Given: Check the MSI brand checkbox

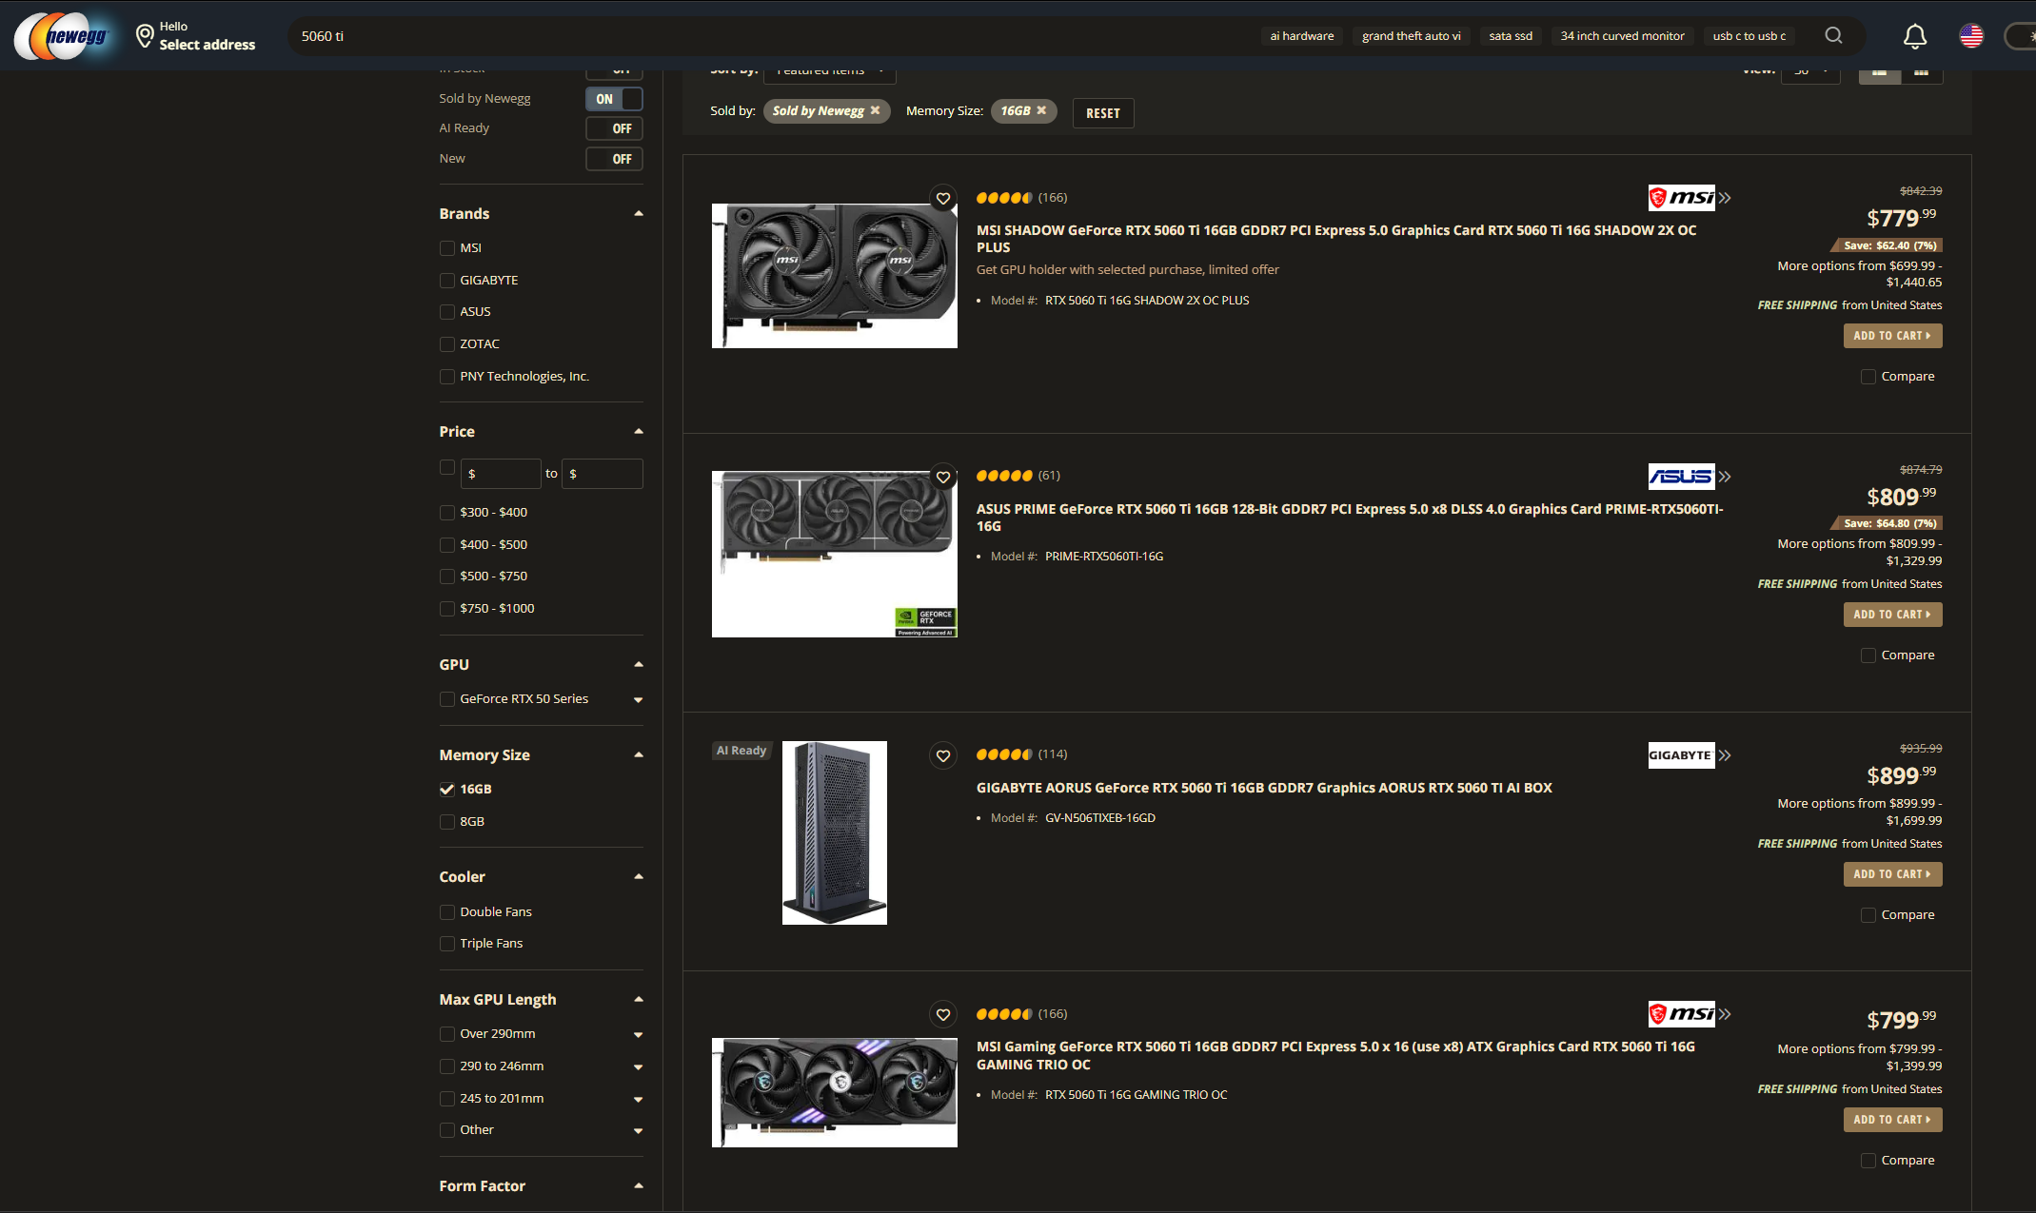Looking at the screenshot, I should tap(447, 248).
